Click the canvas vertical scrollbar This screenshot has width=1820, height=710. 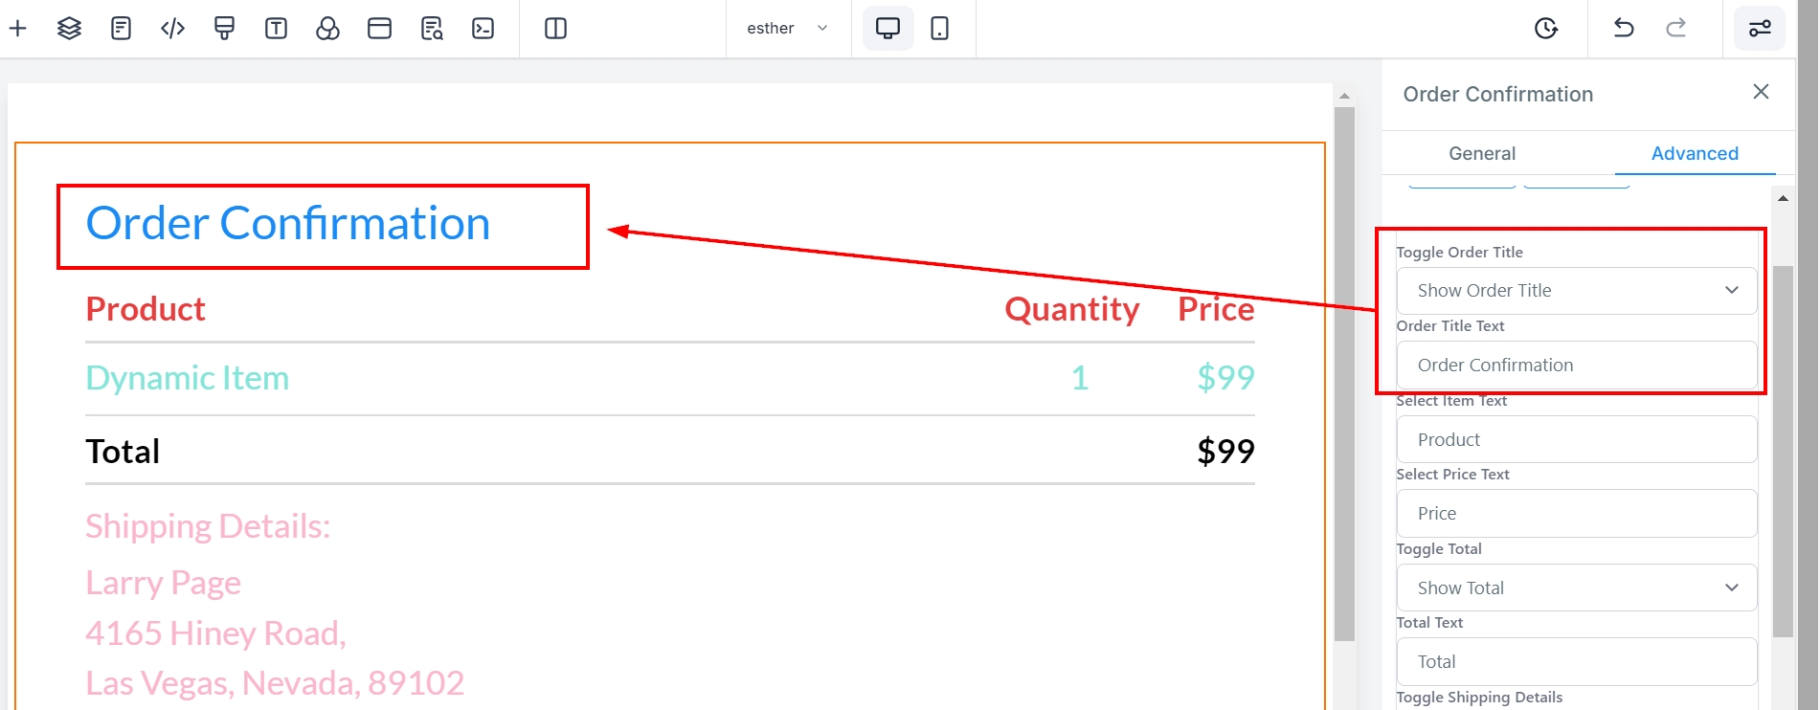pyautogui.click(x=1344, y=373)
